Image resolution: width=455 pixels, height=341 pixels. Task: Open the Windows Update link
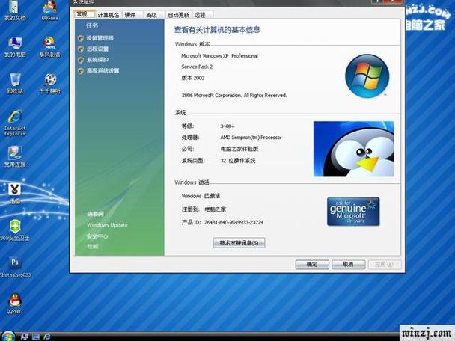pyautogui.click(x=107, y=225)
